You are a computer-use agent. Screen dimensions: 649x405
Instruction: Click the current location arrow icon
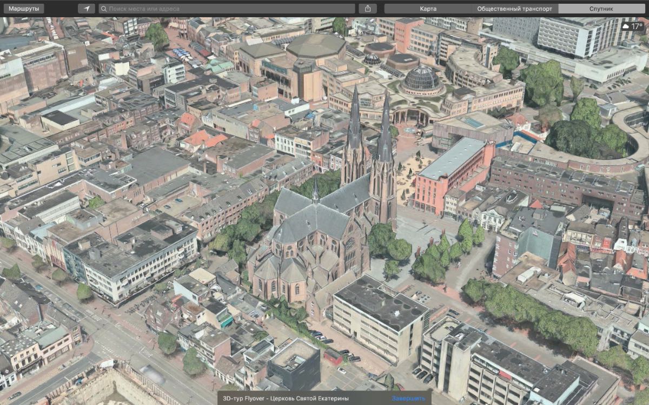87,9
